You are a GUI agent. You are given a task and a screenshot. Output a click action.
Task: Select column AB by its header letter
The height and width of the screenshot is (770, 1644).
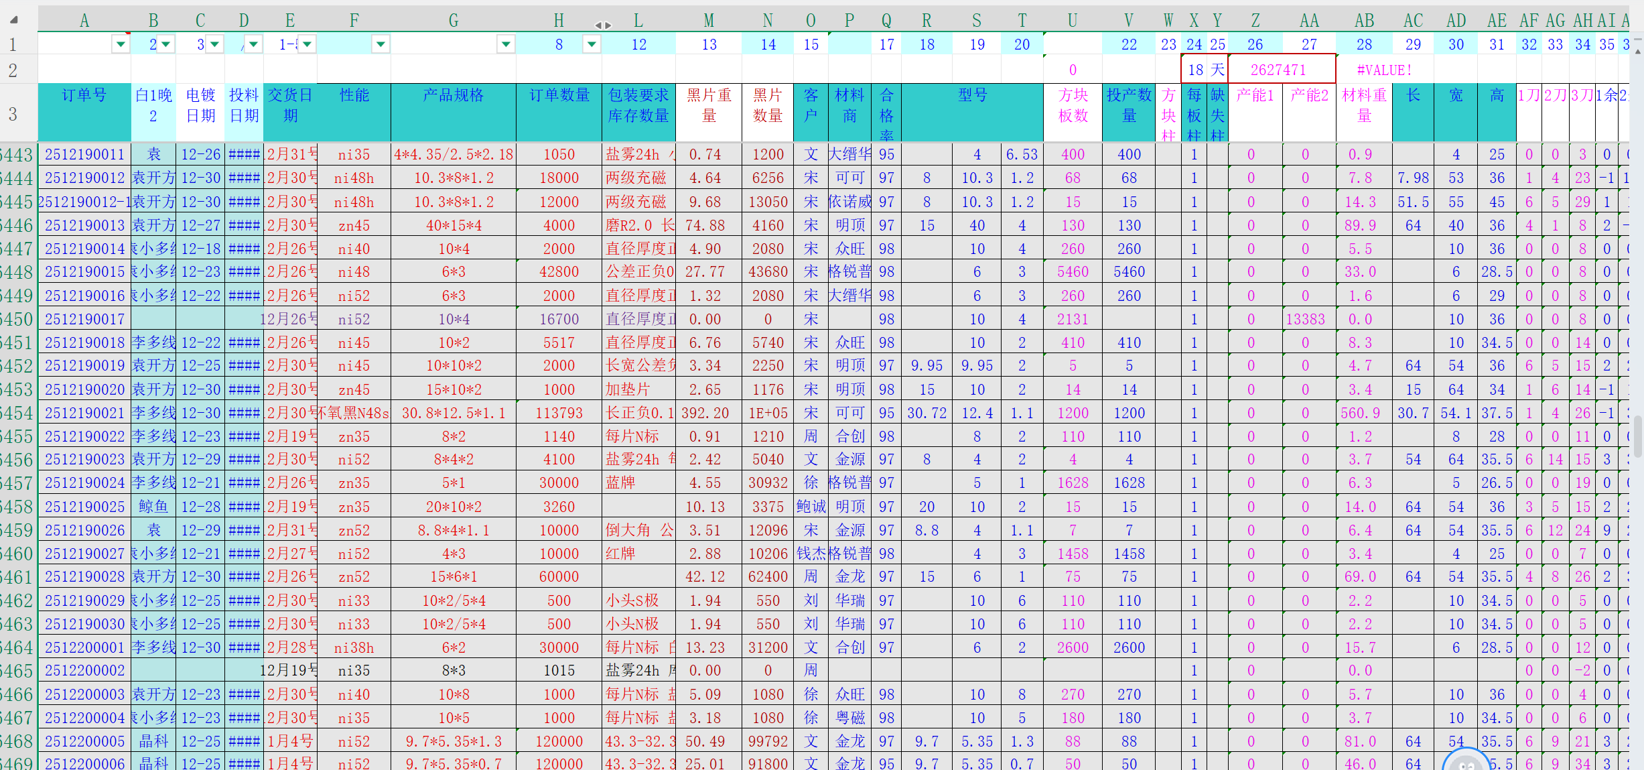point(1364,21)
